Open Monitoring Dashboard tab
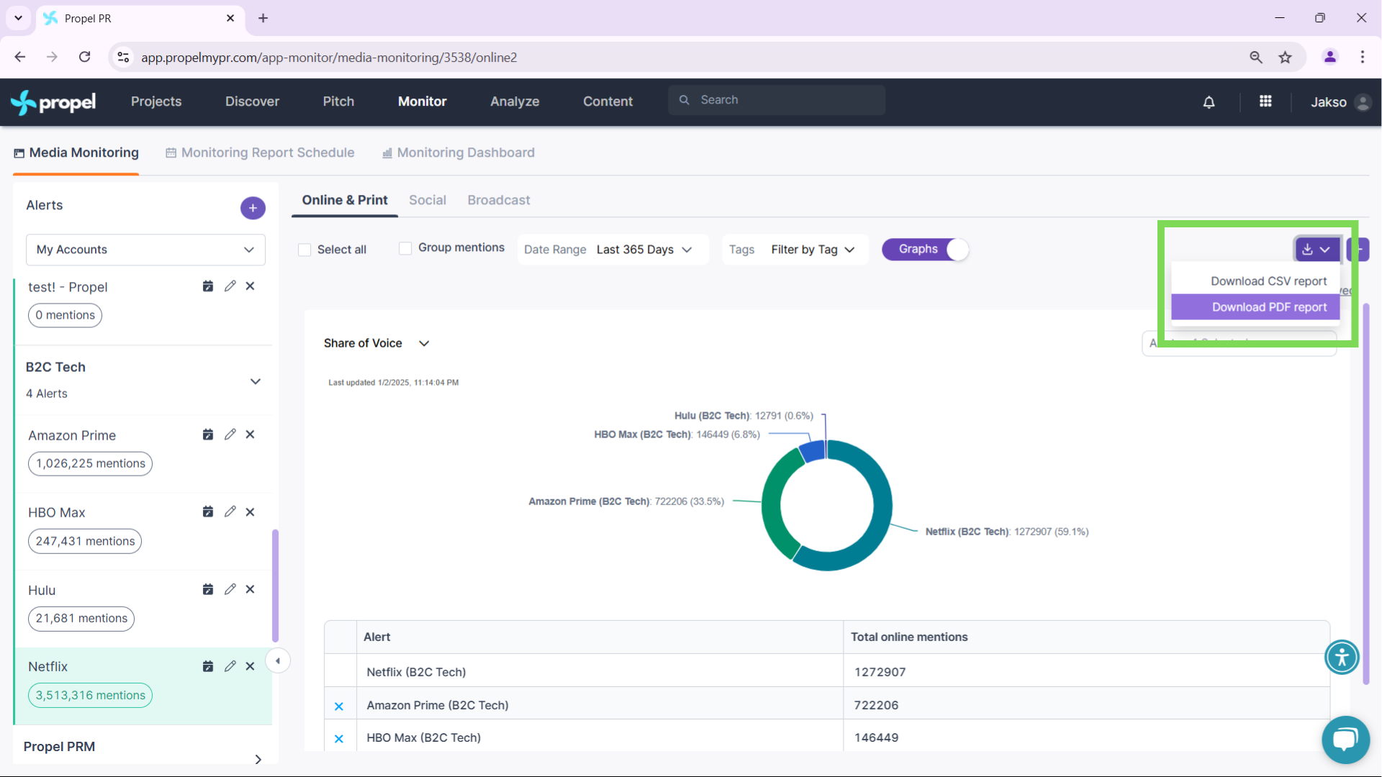The width and height of the screenshot is (1382, 777). coord(458,153)
